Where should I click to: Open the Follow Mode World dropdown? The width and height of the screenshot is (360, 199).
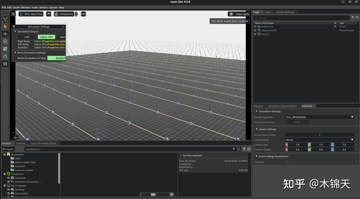pyautogui.click(x=320, y=140)
